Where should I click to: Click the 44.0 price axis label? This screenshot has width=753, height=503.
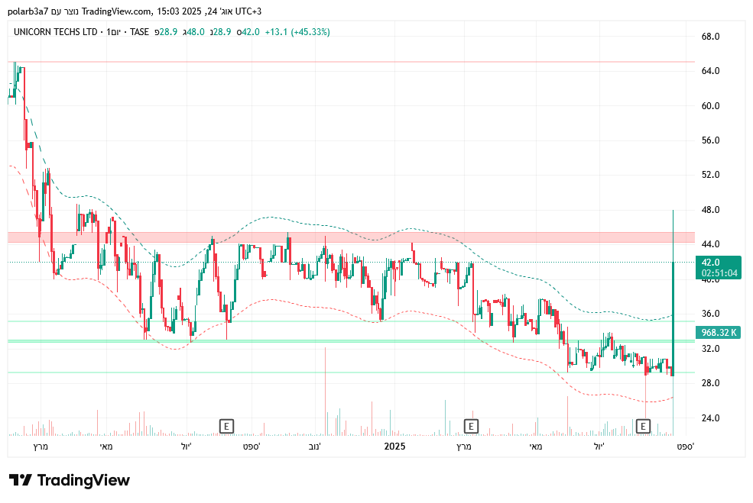710,244
